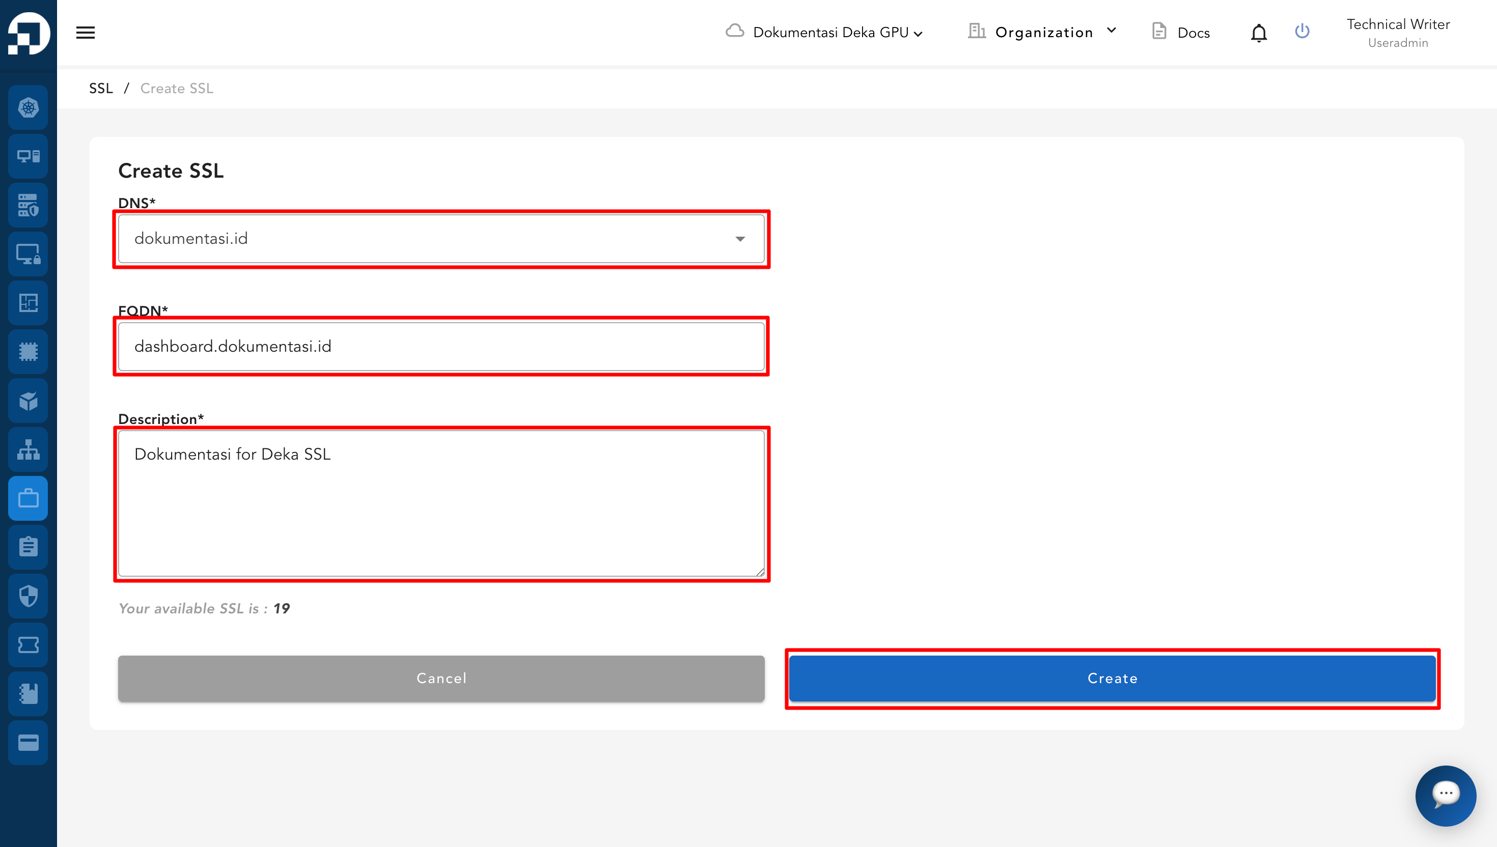The image size is (1497, 847).
Task: Open the chip processor sidebar icon
Action: [28, 352]
